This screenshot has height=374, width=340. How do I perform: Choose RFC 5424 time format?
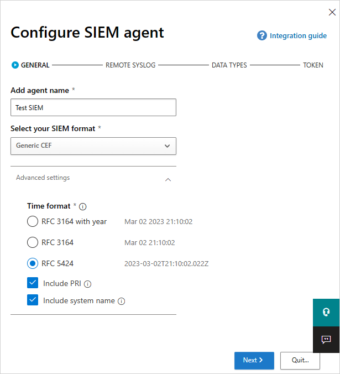(x=33, y=263)
